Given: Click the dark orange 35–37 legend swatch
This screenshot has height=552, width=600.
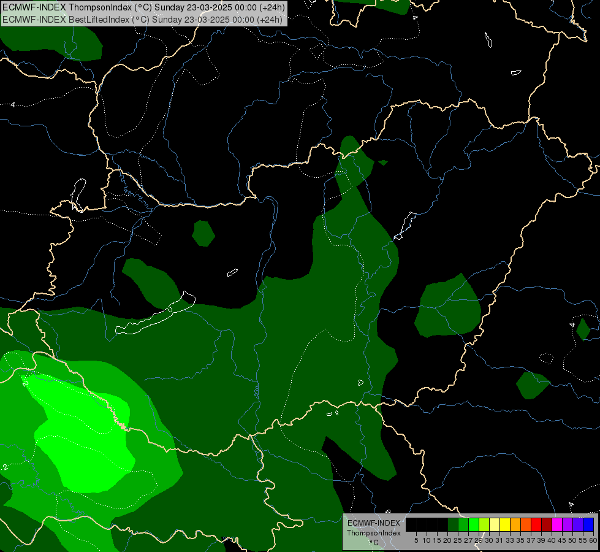Looking at the screenshot, I should [x=526, y=524].
